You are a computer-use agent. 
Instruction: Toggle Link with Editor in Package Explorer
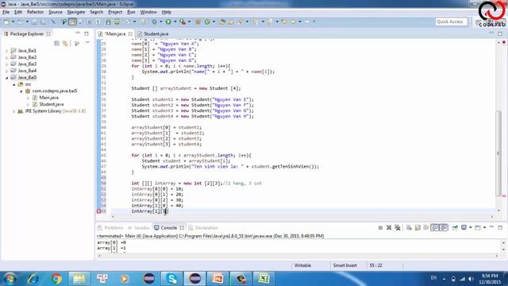pos(66,43)
